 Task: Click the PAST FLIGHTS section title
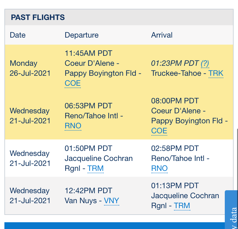(x=38, y=17)
